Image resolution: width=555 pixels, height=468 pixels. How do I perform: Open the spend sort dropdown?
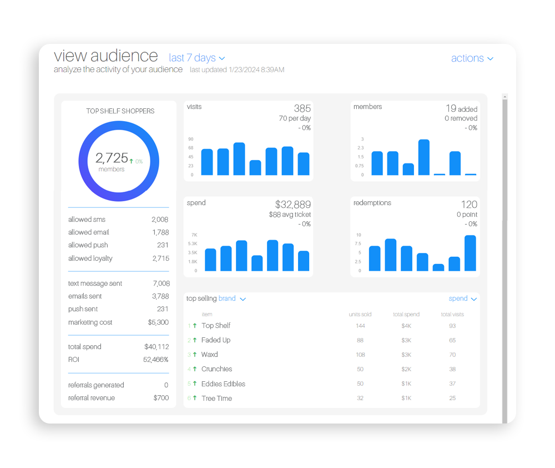coord(463,298)
